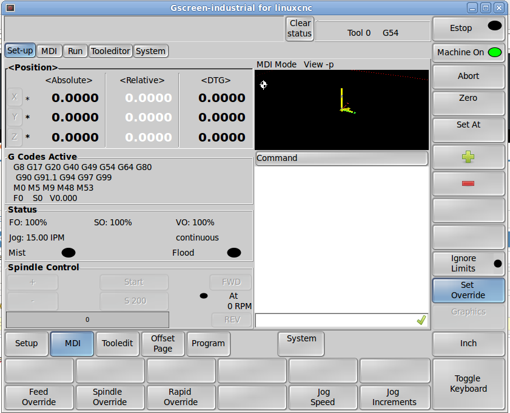Screen dimensions: 510x413
Task: Click the green plus button
Action: pyautogui.click(x=468, y=157)
